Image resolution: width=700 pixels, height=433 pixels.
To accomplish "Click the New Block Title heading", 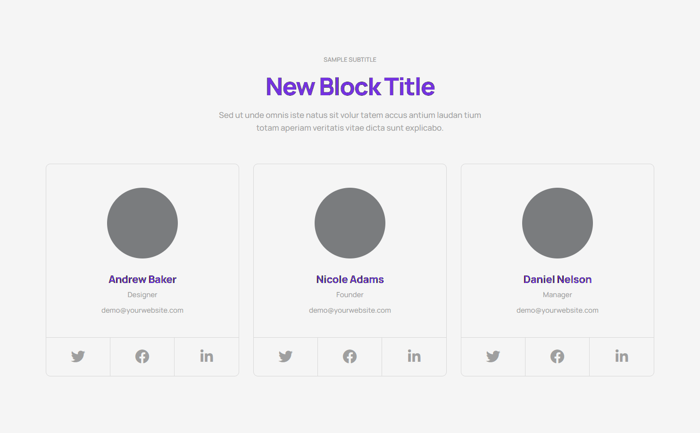I will pos(350,87).
